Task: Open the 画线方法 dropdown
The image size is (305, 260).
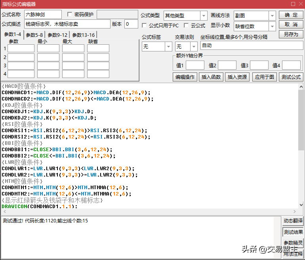Action: (272, 16)
